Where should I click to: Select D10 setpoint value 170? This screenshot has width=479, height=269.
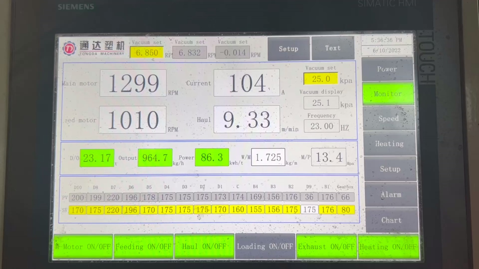pos(77,210)
